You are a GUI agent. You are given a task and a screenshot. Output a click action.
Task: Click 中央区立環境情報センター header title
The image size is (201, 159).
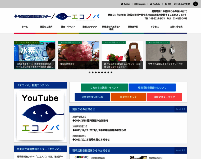coord(32,16)
